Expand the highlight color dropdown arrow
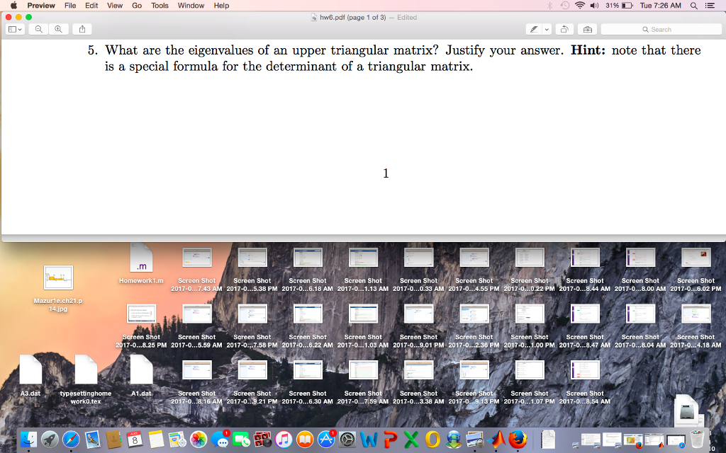Screen dimensions: 726x453 [546, 30]
